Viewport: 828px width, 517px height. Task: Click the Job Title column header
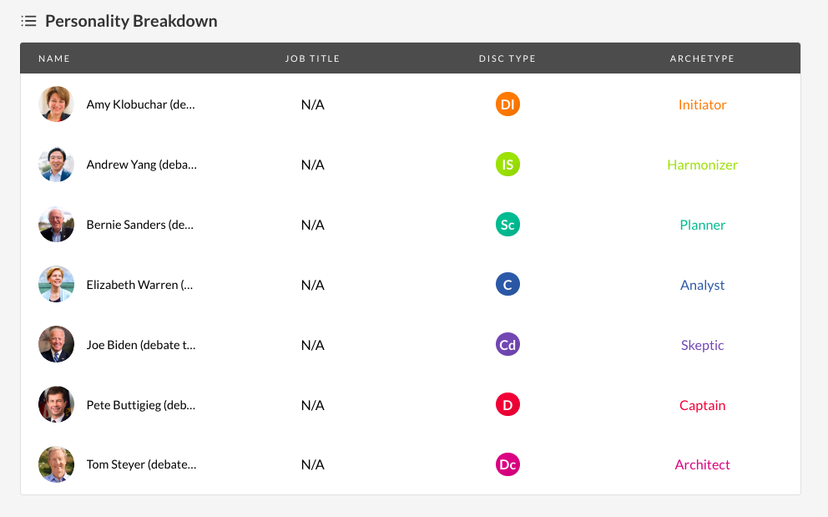(312, 58)
